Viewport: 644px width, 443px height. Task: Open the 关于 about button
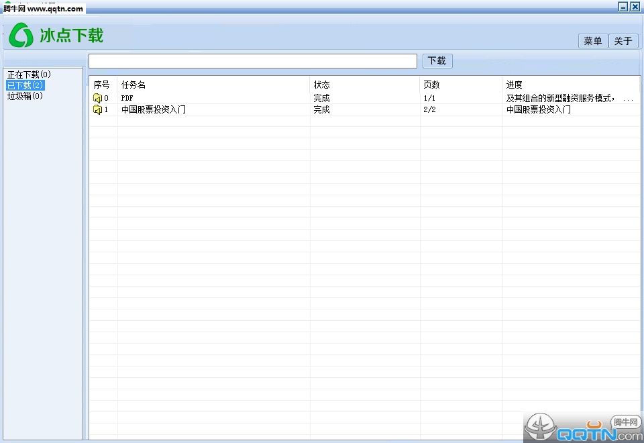623,41
